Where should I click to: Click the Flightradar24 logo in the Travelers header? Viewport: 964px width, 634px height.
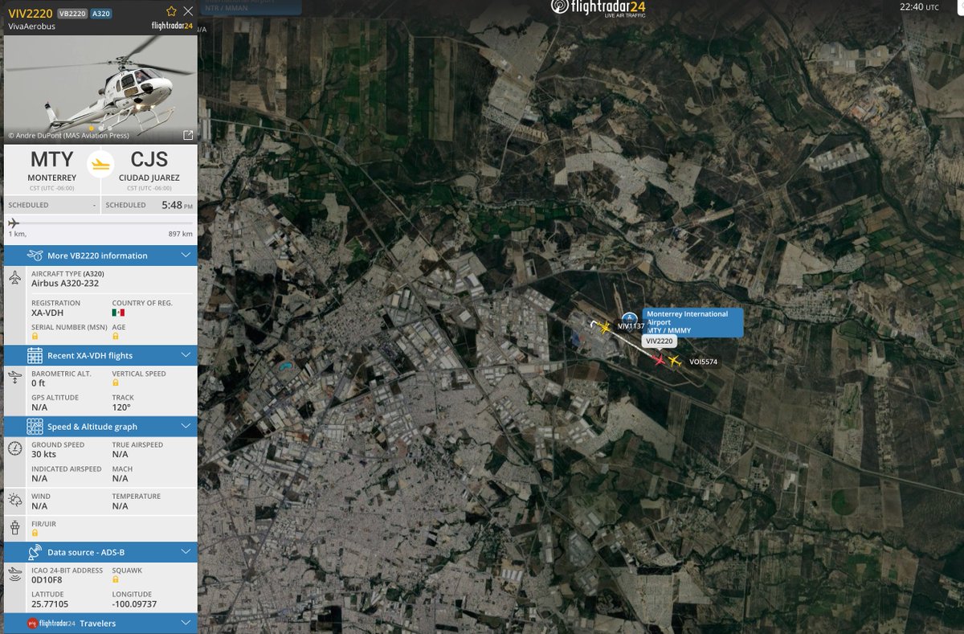[51, 624]
